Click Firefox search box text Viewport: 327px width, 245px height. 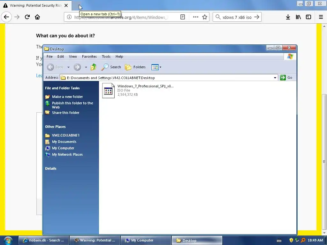pos(237,17)
